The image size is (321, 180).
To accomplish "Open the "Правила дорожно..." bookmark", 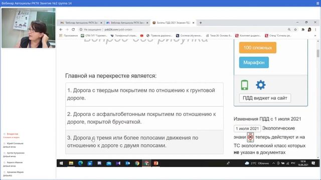I will pos(159,35).
